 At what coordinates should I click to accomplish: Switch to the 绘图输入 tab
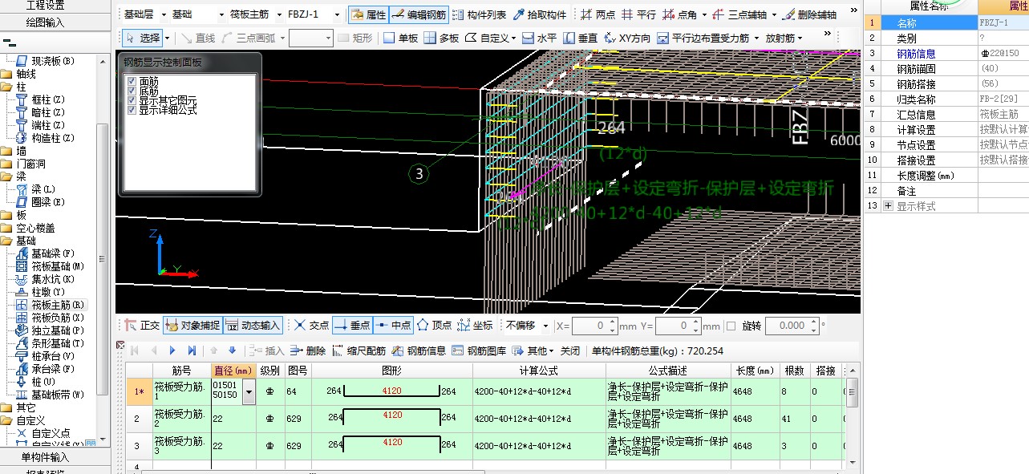(x=46, y=22)
